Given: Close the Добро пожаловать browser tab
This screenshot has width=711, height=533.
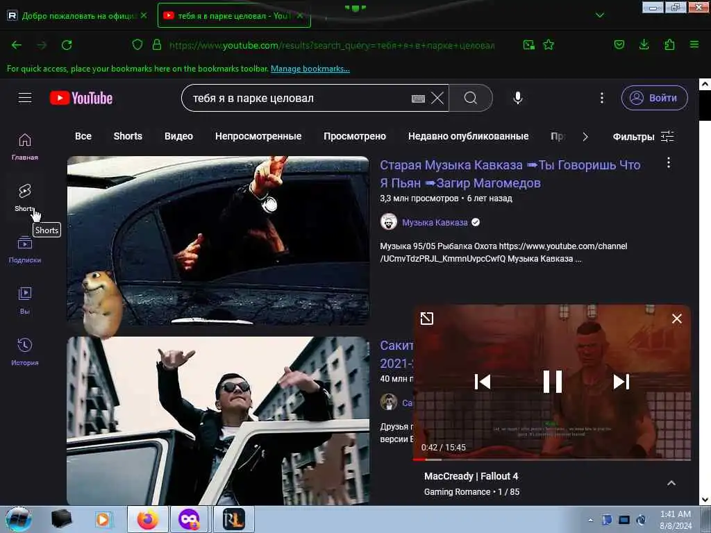Looking at the screenshot, I should pos(144,15).
